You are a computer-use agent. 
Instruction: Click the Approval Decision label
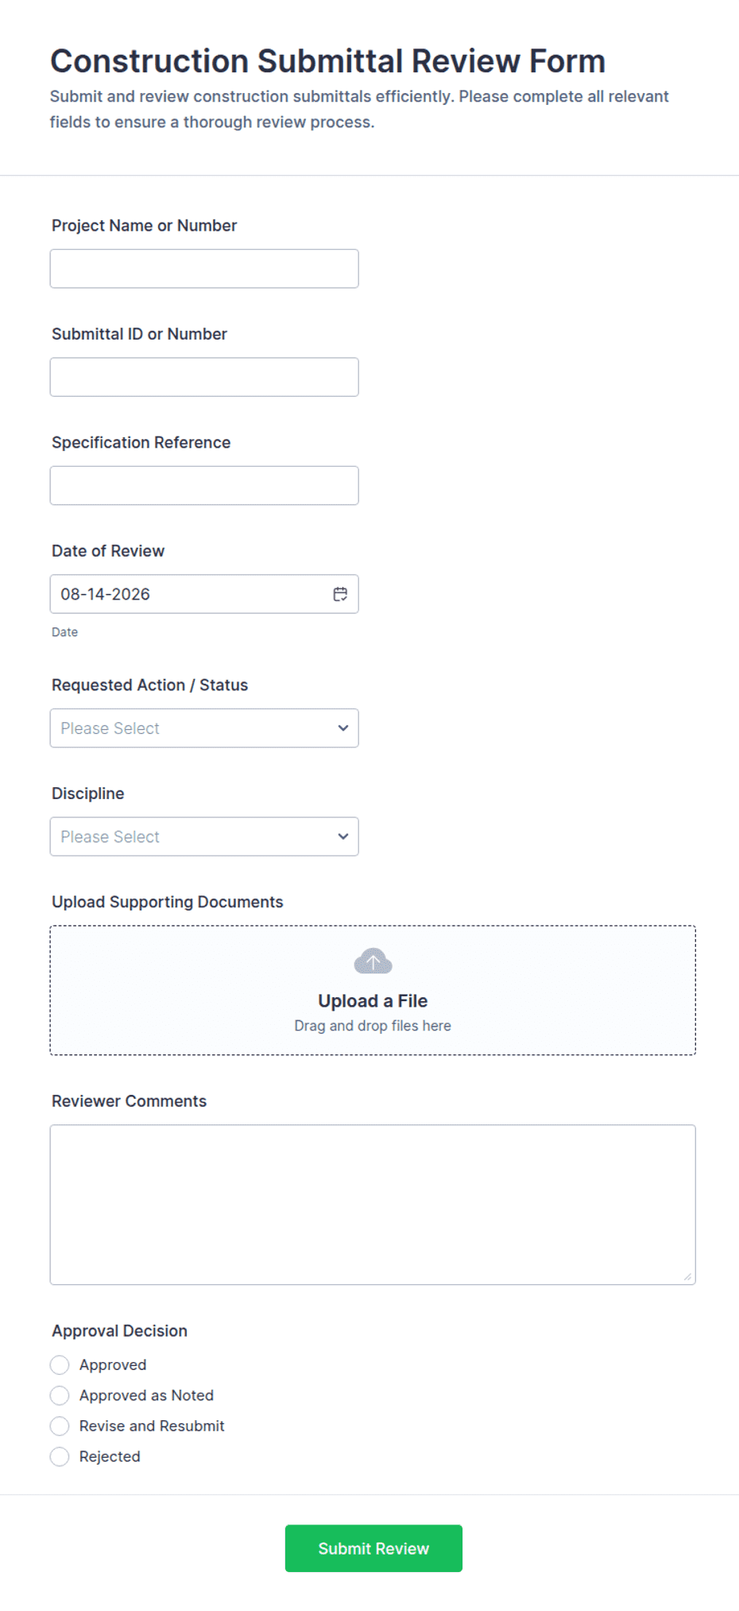coord(120,1331)
